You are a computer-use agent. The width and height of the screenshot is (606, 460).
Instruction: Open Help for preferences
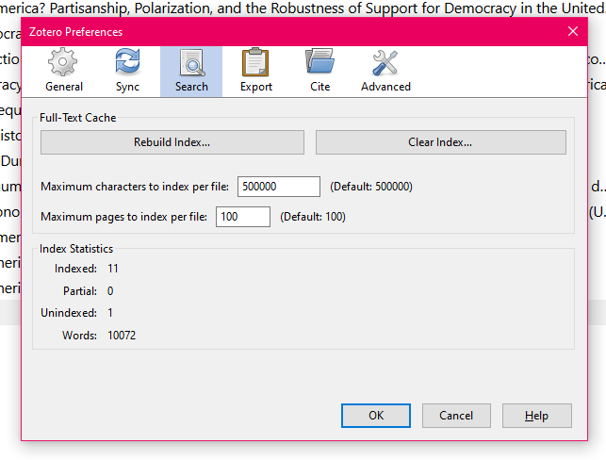[x=537, y=416]
